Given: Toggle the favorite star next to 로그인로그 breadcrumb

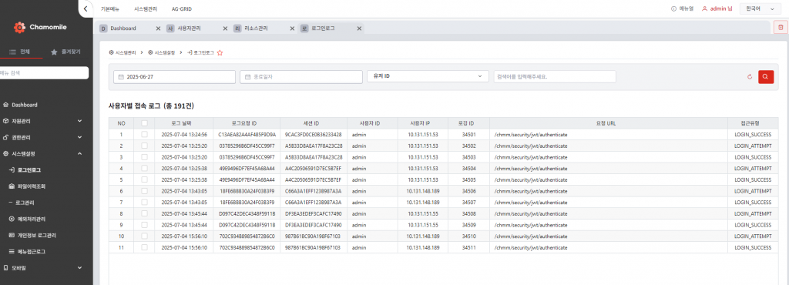Looking at the screenshot, I should click(x=220, y=52).
